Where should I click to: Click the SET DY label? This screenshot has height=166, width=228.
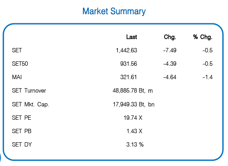[22, 144]
